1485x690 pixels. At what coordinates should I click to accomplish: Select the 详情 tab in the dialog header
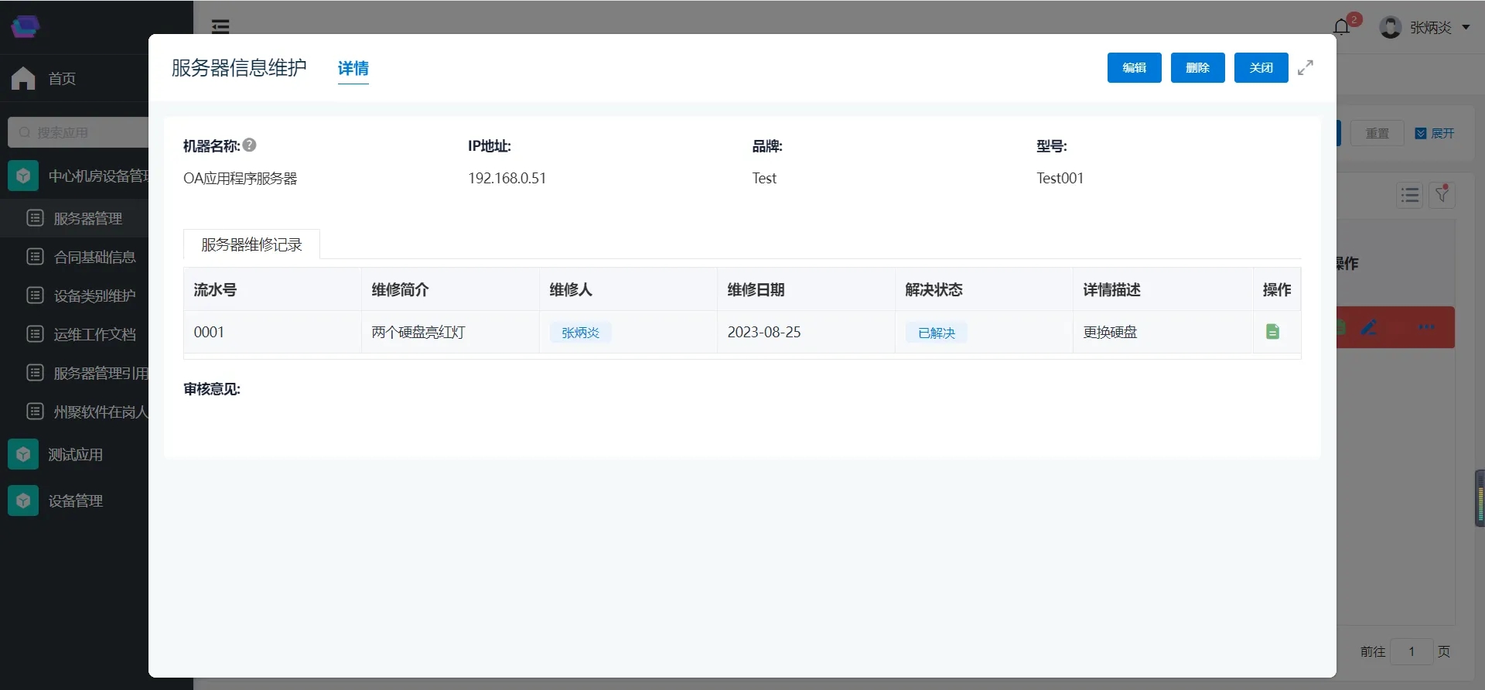[353, 68]
